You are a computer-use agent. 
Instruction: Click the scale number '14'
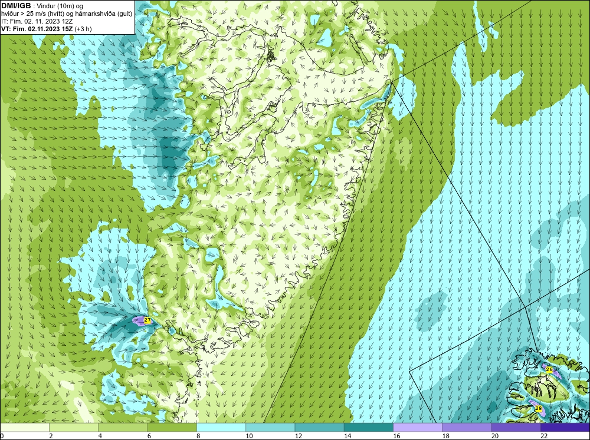[348, 436]
